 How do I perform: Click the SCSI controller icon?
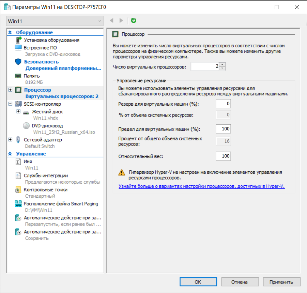coord(18,104)
